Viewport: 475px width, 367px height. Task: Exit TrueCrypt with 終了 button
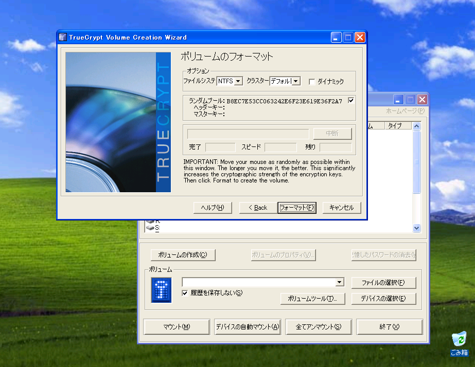389,327
